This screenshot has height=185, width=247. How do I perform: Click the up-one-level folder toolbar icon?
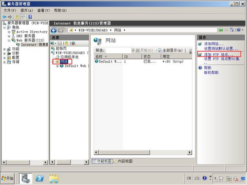pyautogui.click(x=17, y=17)
